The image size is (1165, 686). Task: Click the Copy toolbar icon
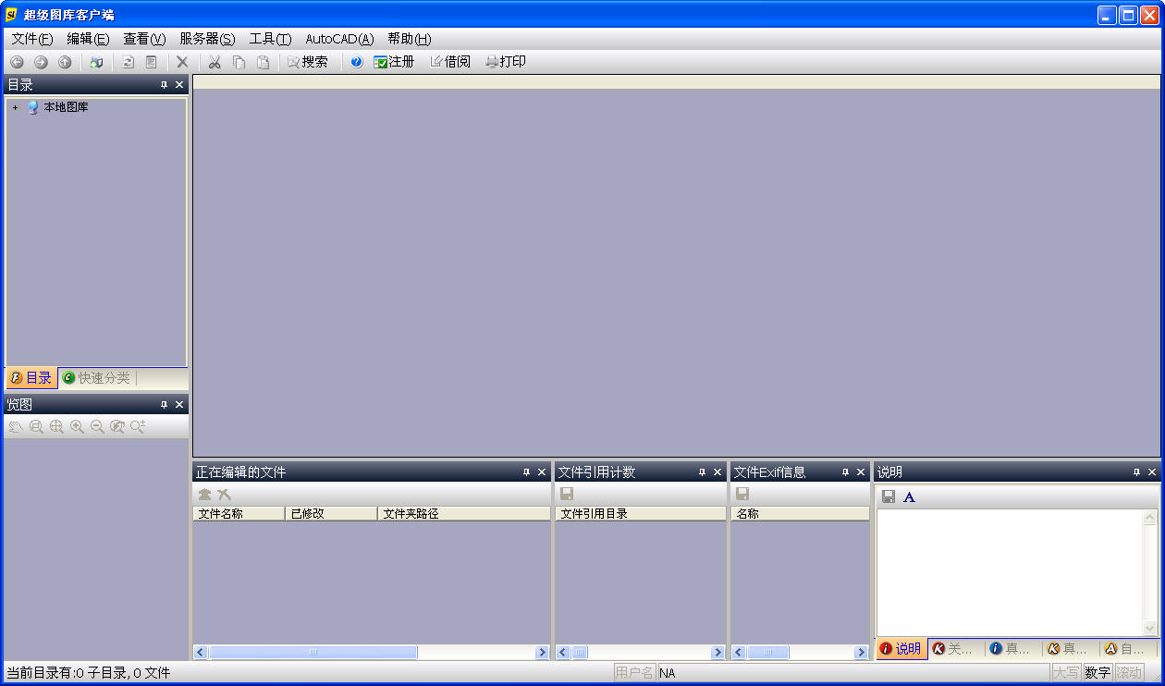(239, 62)
